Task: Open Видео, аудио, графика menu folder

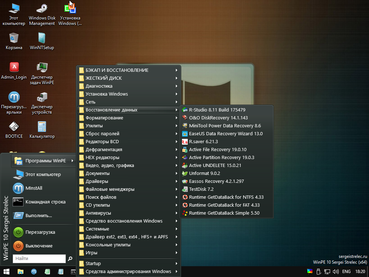Action: tap(129, 165)
